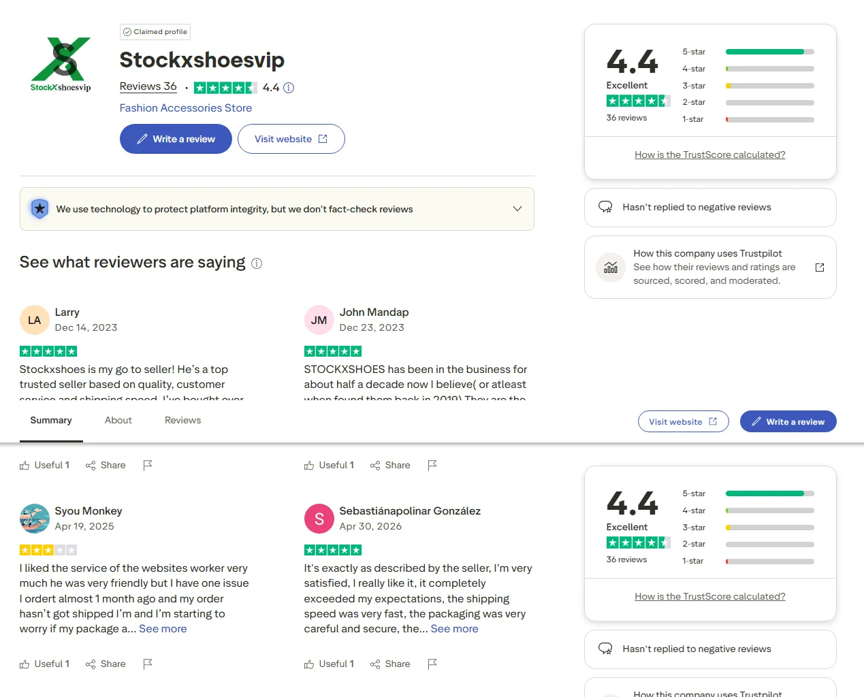864x697 pixels.
Task: Click the chart icon on the Trustpilot usage card
Action: 611,268
